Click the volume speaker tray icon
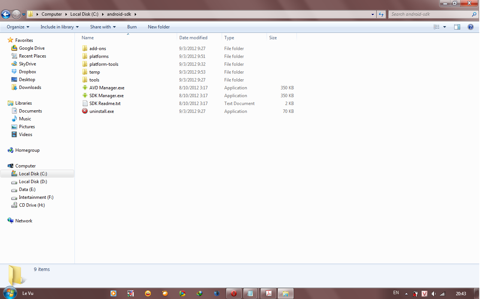Viewport: 480px width, 299px height. coord(434,293)
